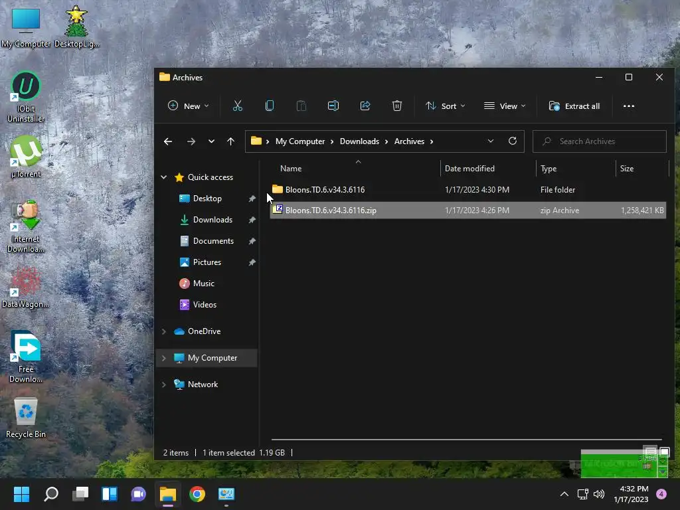
Task: Click the Delete trash icon in toolbar
Action: click(397, 106)
